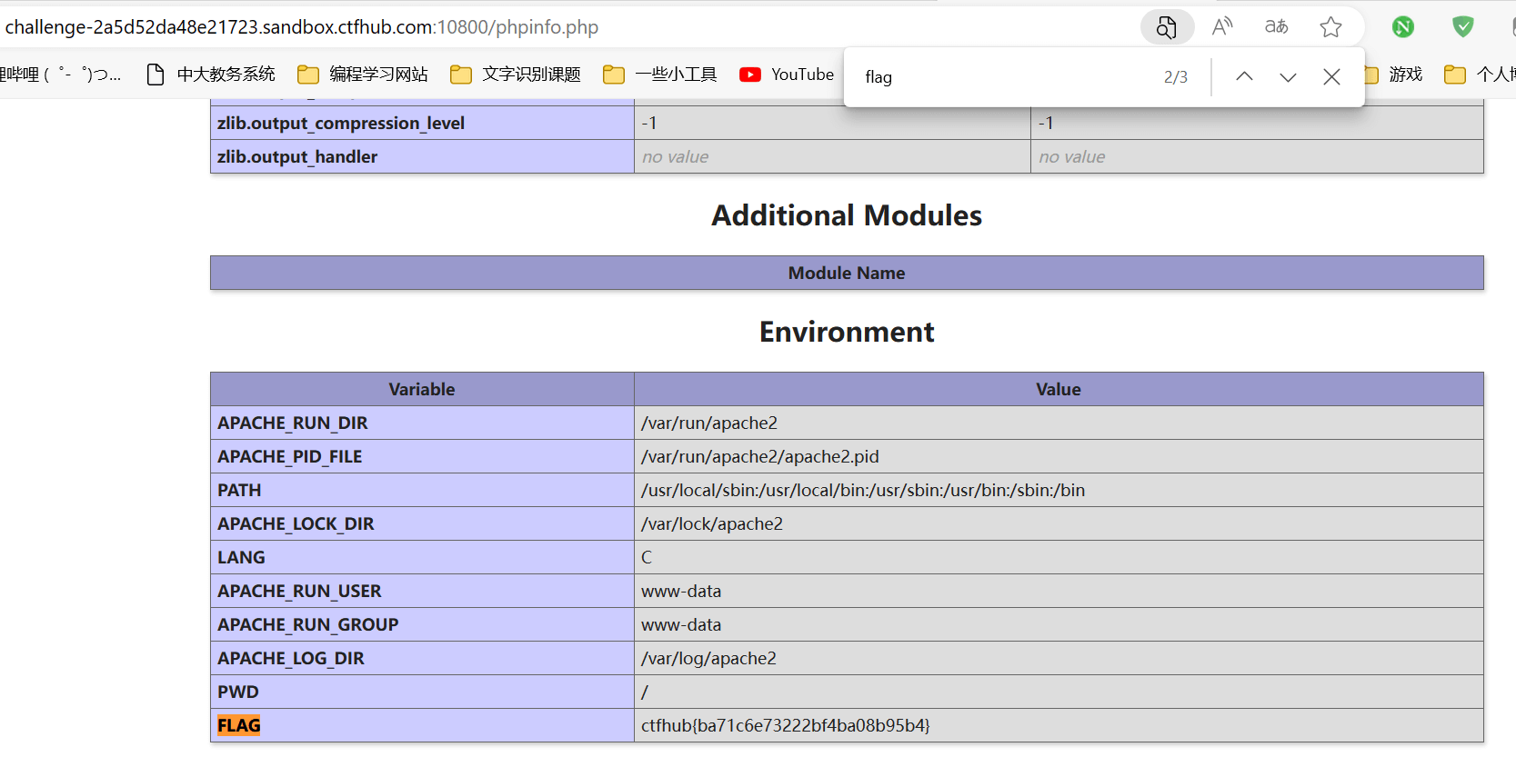Click www-data value in APACHE_RUN_GROUP row
1516x757 pixels.
pyautogui.click(x=1059, y=624)
